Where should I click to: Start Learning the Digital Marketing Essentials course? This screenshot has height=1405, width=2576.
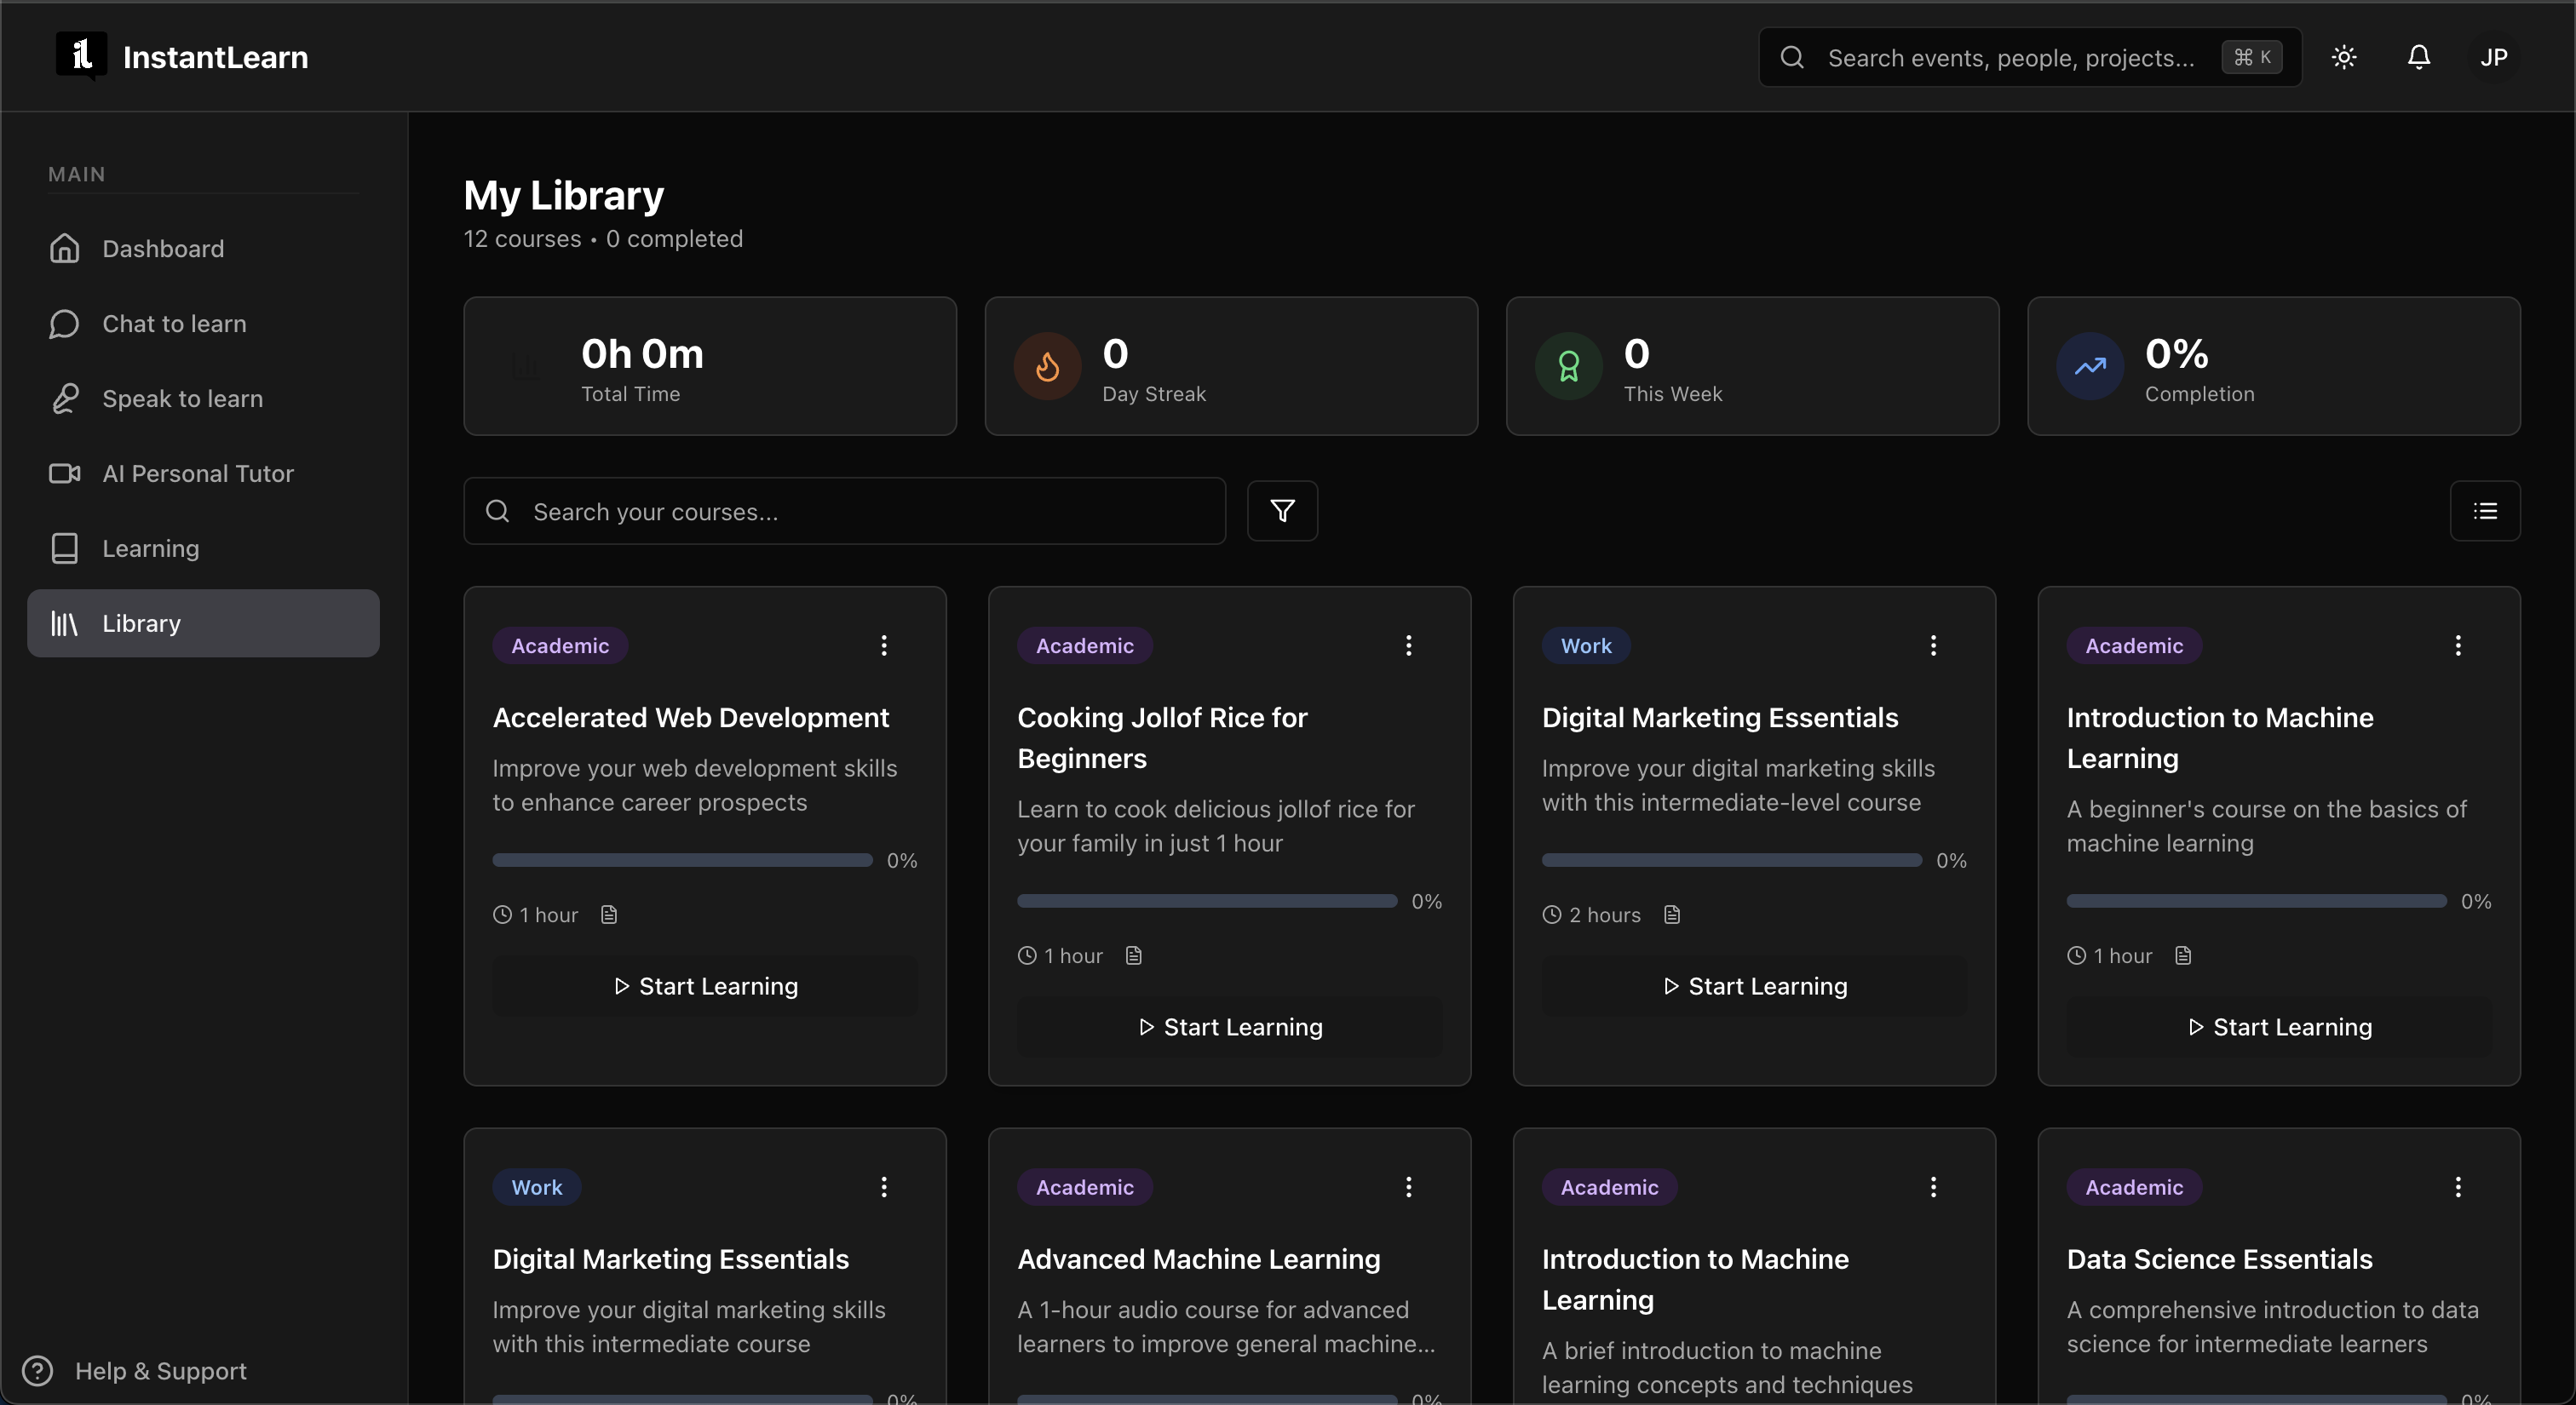tap(1754, 986)
